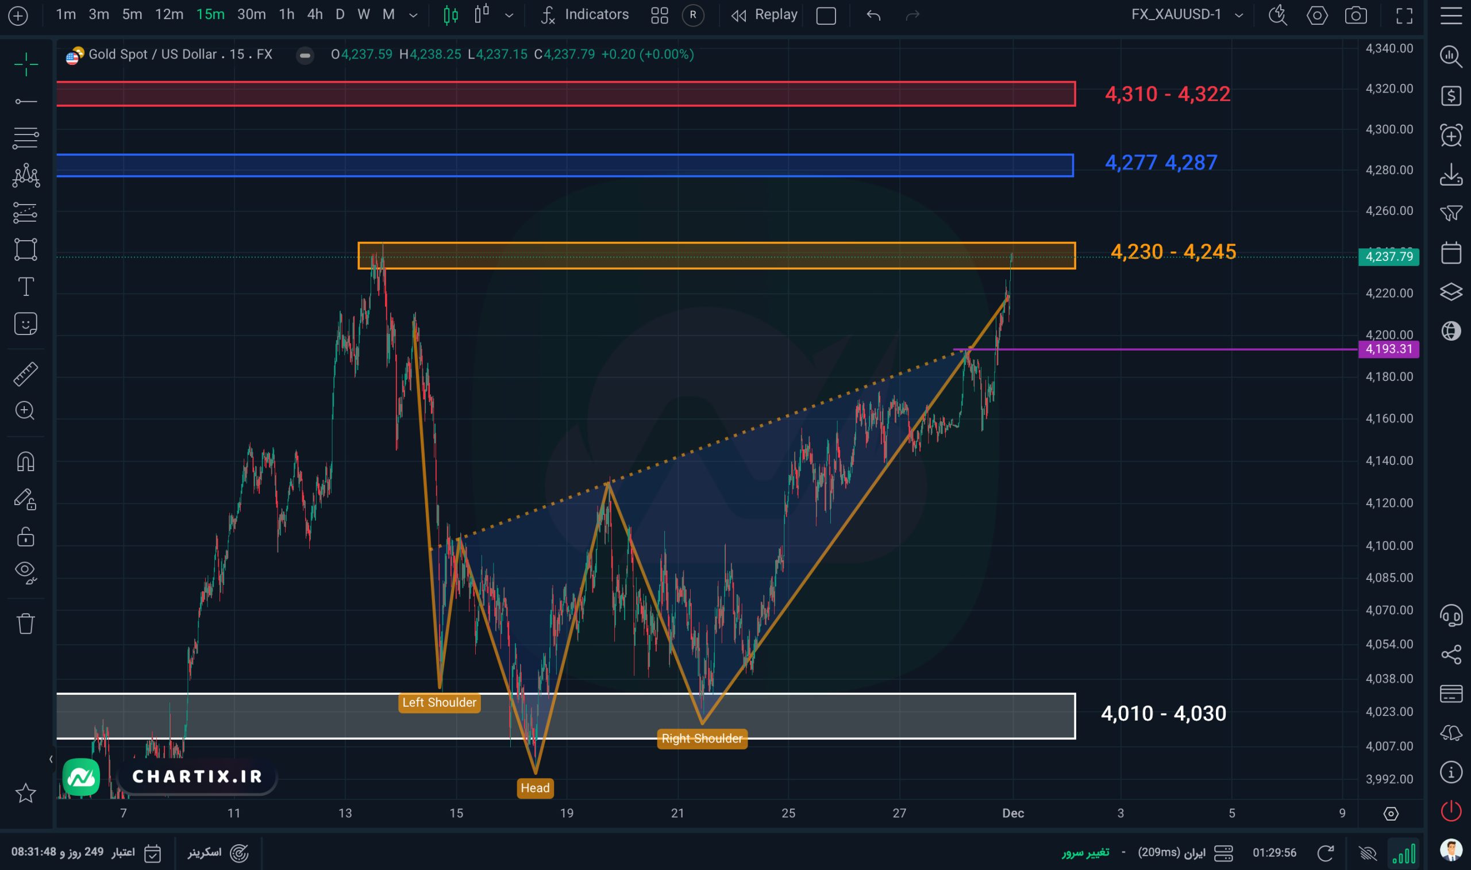The width and height of the screenshot is (1471, 870).
Task: Open the calendar icon in right sidebar
Action: pyautogui.click(x=1450, y=253)
